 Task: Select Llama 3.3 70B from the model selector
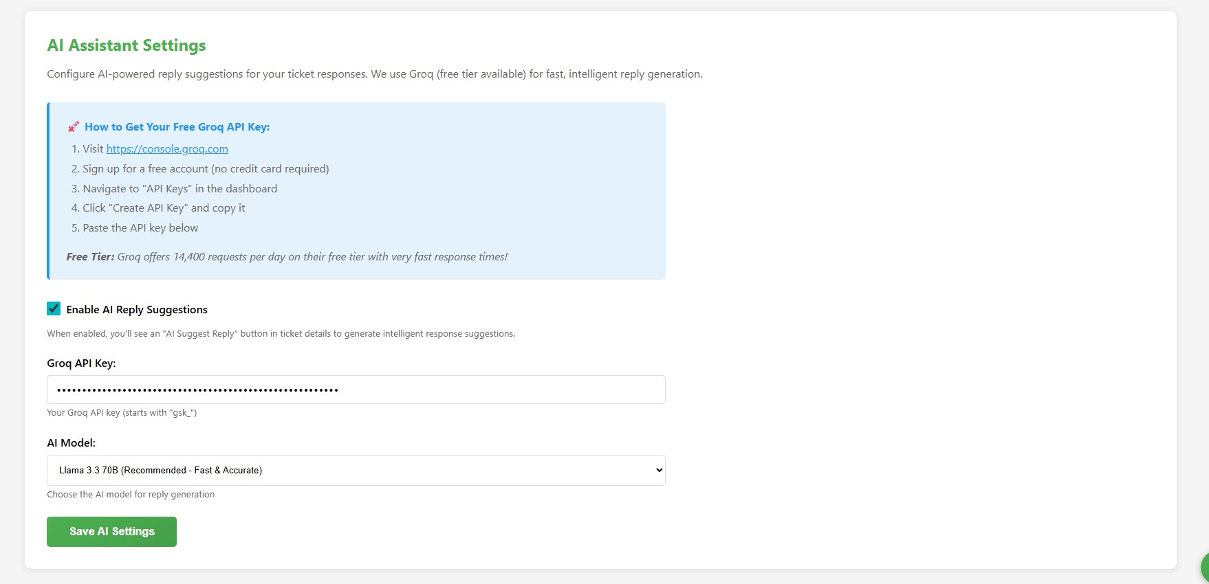pyautogui.click(x=356, y=470)
